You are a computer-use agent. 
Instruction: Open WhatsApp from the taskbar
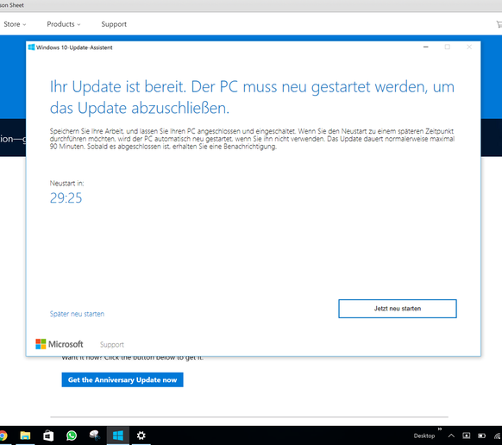coord(72,436)
